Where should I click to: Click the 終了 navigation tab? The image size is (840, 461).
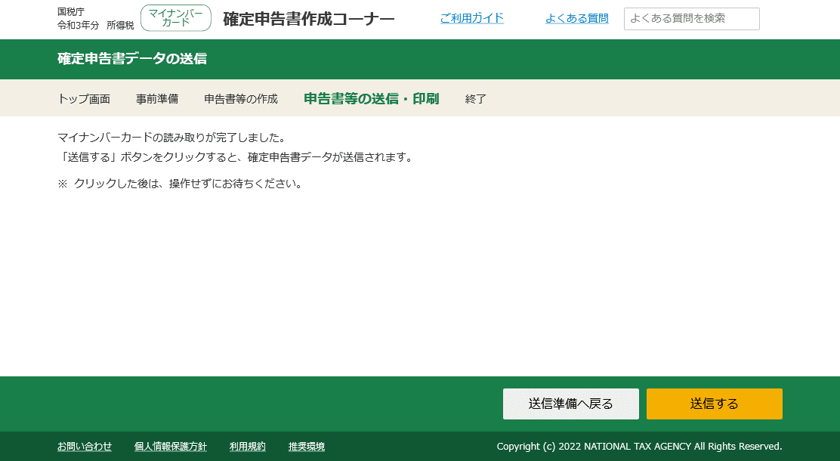coord(475,98)
